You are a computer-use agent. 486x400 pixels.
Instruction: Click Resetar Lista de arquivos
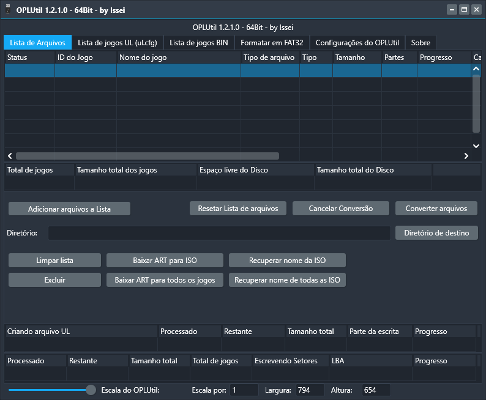pos(238,209)
